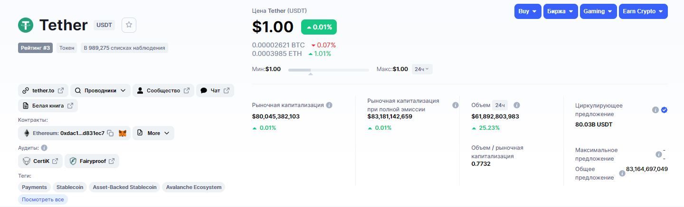Show info about Рыночная капитализация
Viewport: 684px width, 207px height.
click(329, 105)
